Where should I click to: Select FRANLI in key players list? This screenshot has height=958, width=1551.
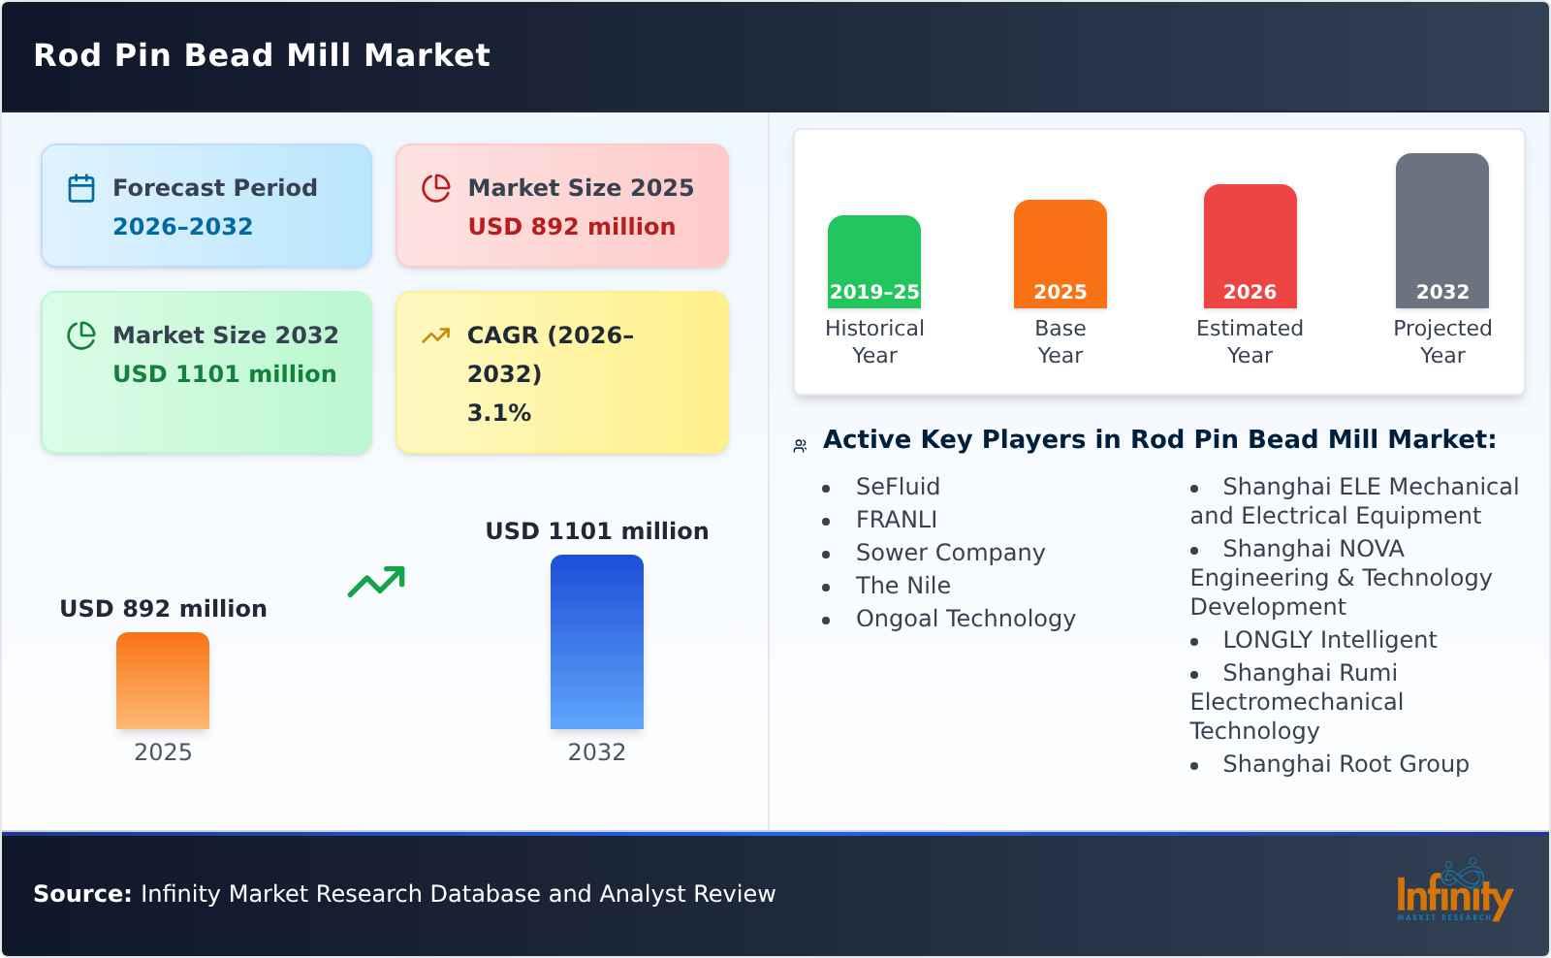(896, 520)
